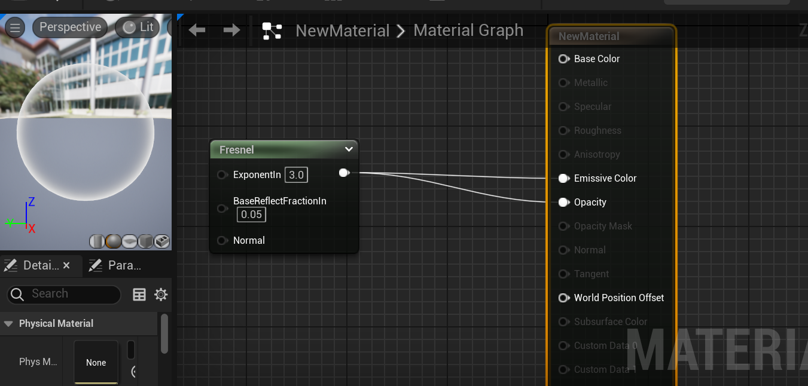Collapse the Physical Material section

click(x=8, y=323)
